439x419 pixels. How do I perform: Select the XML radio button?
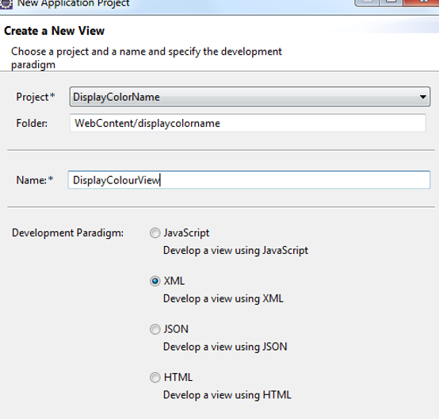(x=155, y=281)
